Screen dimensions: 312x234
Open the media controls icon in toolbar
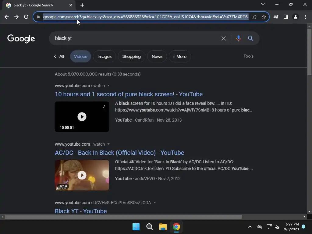276,17
